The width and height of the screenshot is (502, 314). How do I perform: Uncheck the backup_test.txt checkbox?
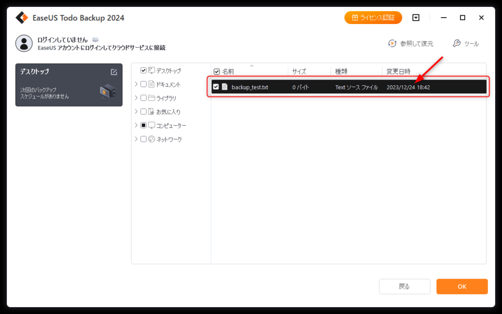point(216,87)
